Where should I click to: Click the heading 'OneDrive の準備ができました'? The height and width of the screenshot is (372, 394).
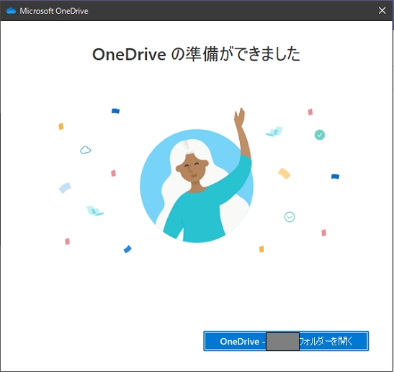tap(196, 54)
